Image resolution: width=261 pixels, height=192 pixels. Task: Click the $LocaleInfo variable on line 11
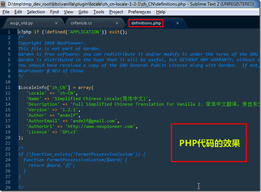pos(32,87)
